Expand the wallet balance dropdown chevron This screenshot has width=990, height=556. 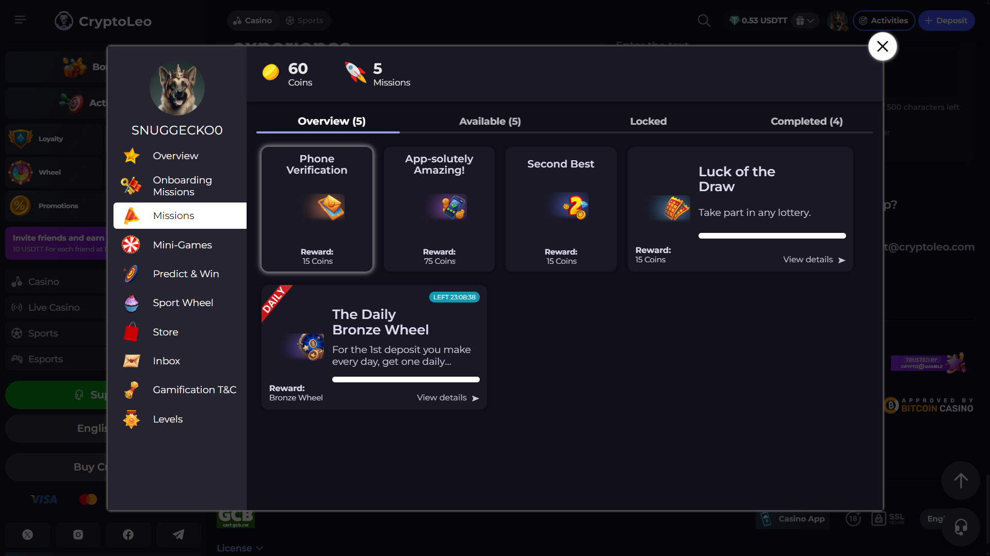[810, 21]
